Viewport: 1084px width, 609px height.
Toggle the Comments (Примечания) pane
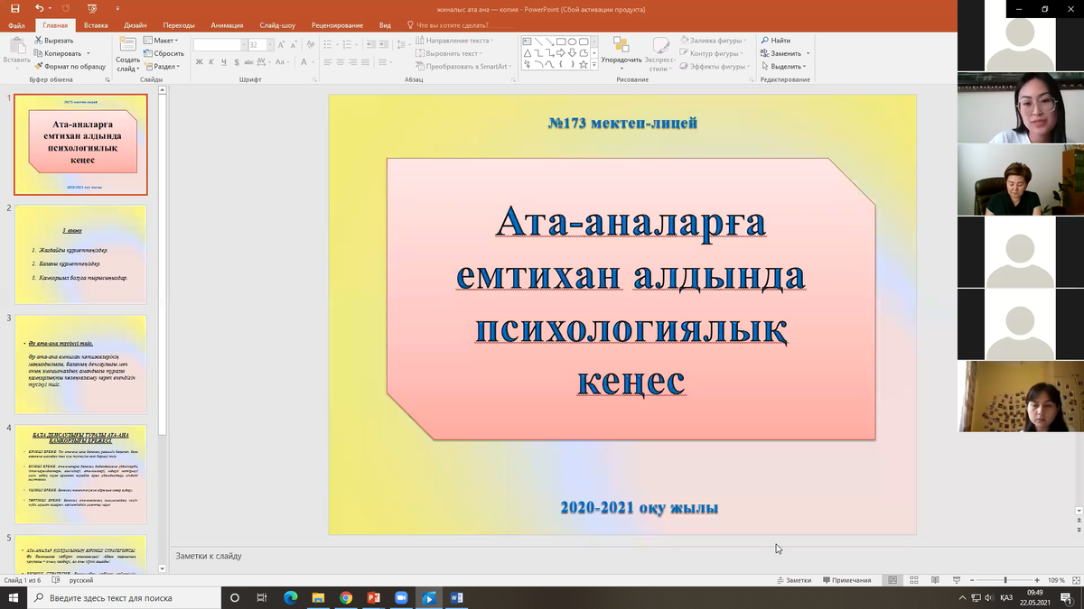pyautogui.click(x=846, y=580)
